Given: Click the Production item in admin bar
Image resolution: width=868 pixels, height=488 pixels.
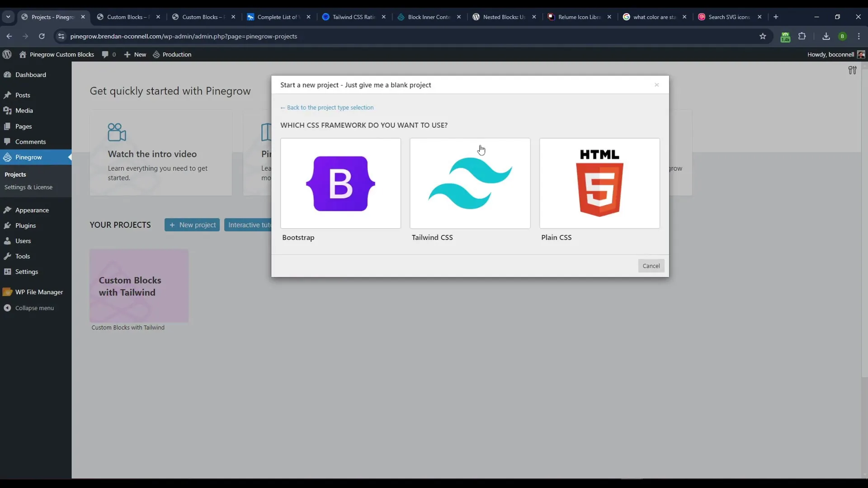Looking at the screenshot, I should click(x=172, y=54).
